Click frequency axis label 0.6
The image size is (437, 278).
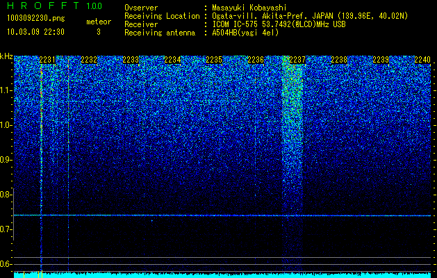click(6, 264)
